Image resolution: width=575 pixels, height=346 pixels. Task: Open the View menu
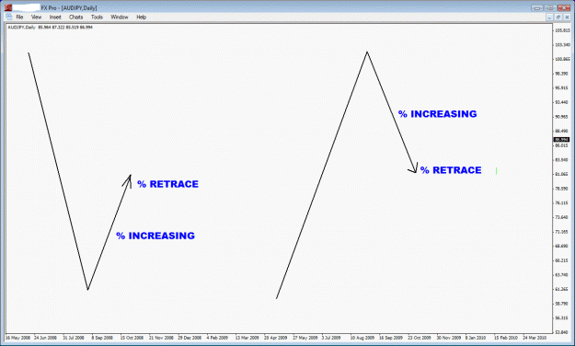pos(36,17)
